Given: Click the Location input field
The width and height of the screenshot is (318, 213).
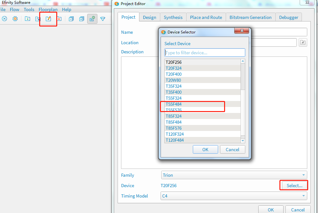Looking at the screenshot, I should point(274,43).
